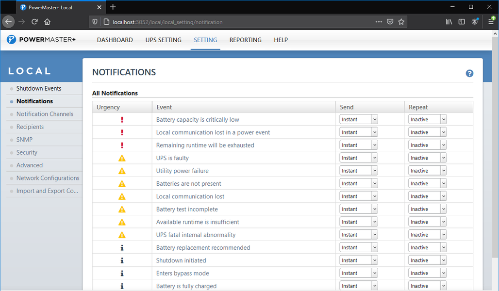Bookmark this page with the star icon
Image resolution: width=499 pixels, height=291 pixels.
(x=401, y=22)
